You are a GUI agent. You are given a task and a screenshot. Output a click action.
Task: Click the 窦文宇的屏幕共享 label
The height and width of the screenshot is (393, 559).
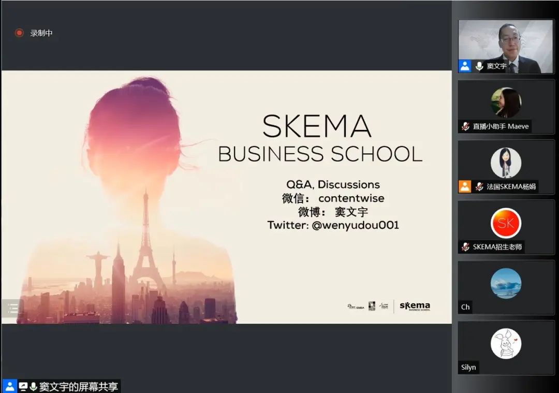tap(79, 387)
